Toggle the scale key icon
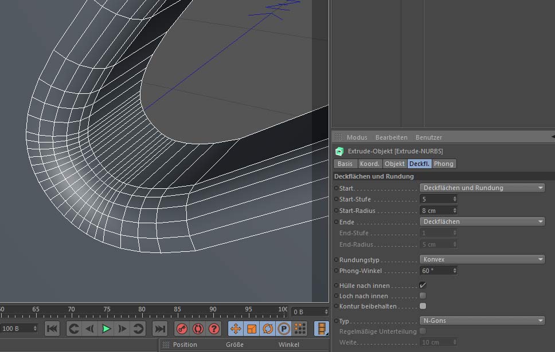Image resolution: width=555 pixels, height=352 pixels. click(x=252, y=329)
